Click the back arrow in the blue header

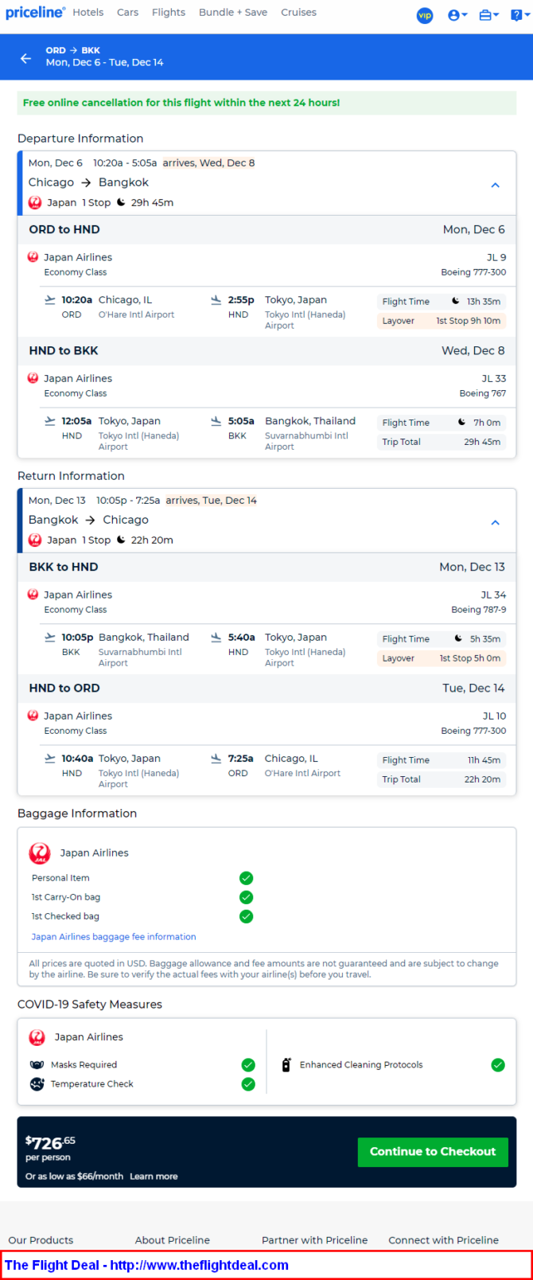25,58
